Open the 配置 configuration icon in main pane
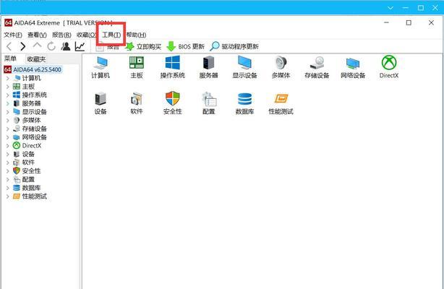 (x=209, y=103)
